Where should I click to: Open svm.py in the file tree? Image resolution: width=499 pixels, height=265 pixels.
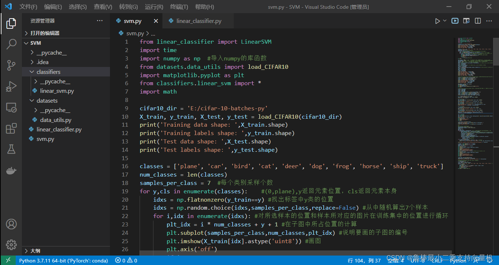coord(66,139)
